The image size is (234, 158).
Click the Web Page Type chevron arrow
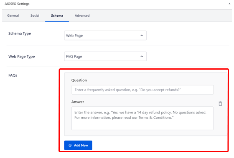click(x=142, y=56)
